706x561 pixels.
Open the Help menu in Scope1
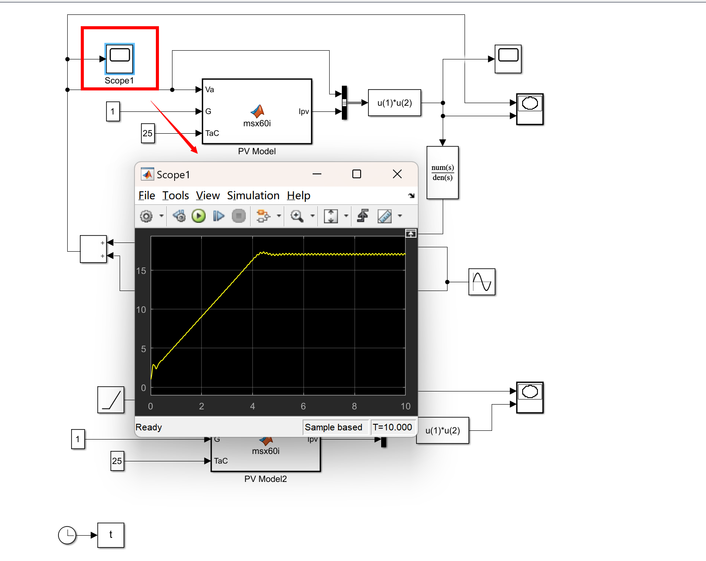(x=299, y=196)
